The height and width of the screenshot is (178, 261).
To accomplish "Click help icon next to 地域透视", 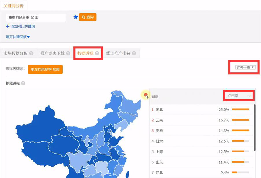I will 23,83.
